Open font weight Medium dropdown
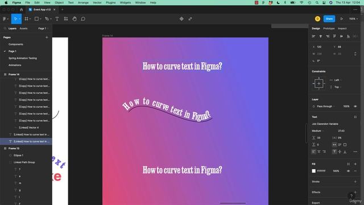 318,131
